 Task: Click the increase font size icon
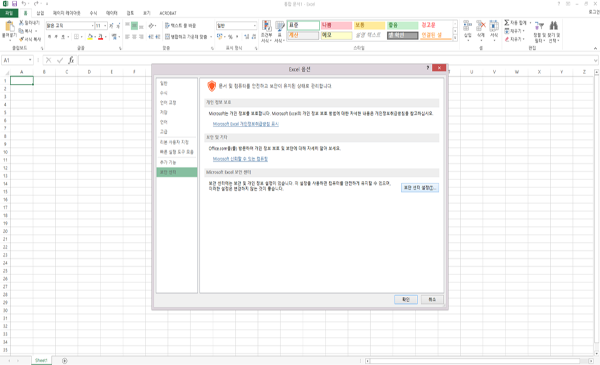tap(112, 26)
